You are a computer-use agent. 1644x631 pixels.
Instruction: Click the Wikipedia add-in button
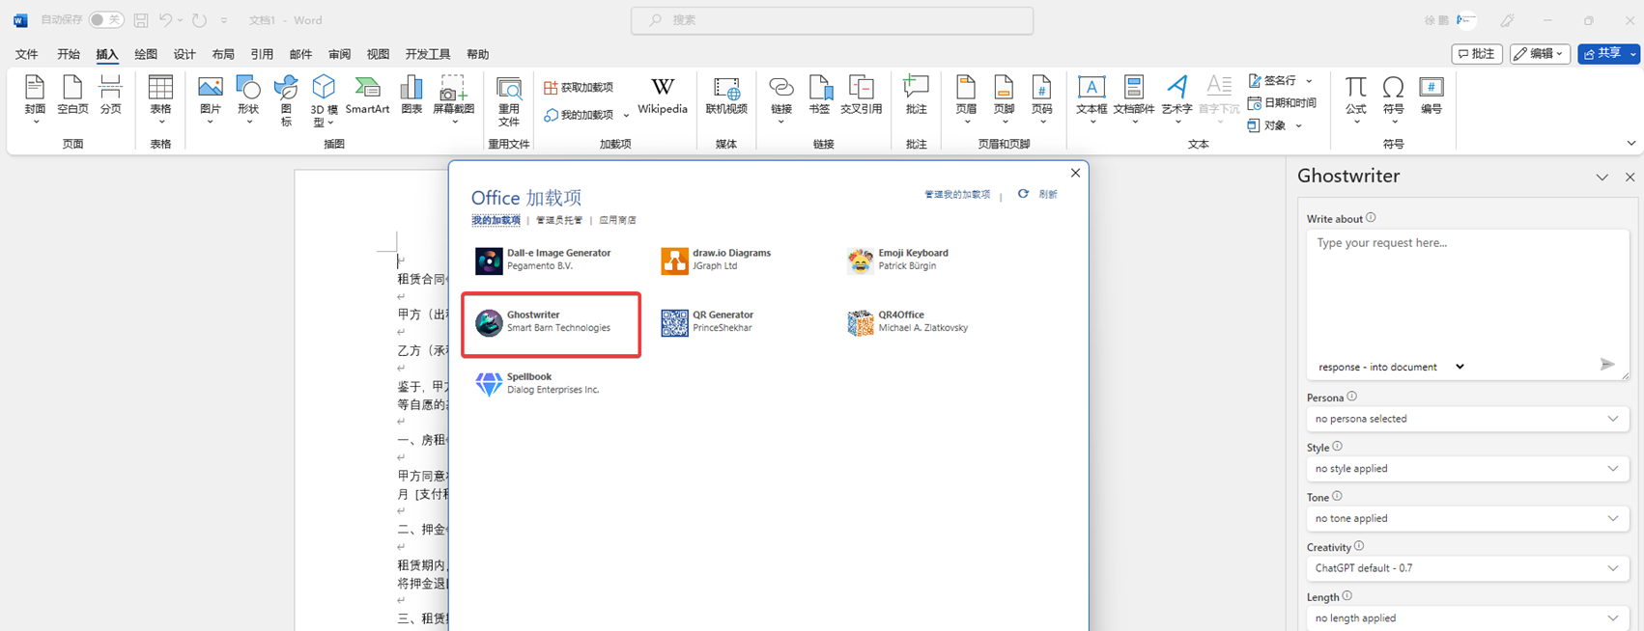[x=663, y=96]
